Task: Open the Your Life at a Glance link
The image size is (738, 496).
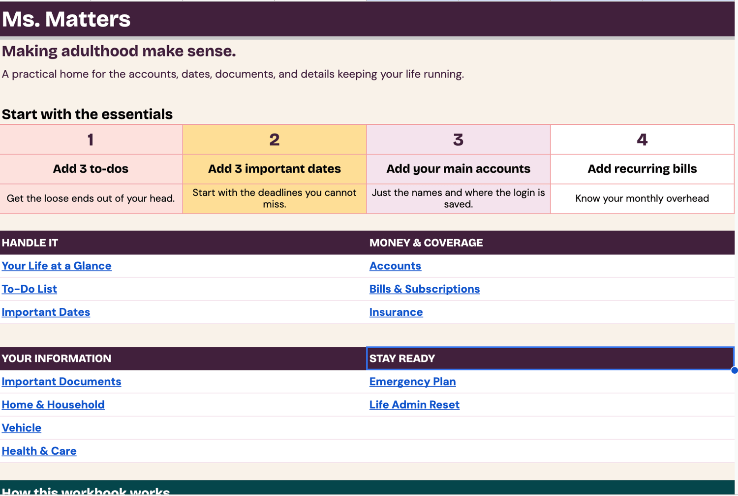Action: click(x=57, y=266)
